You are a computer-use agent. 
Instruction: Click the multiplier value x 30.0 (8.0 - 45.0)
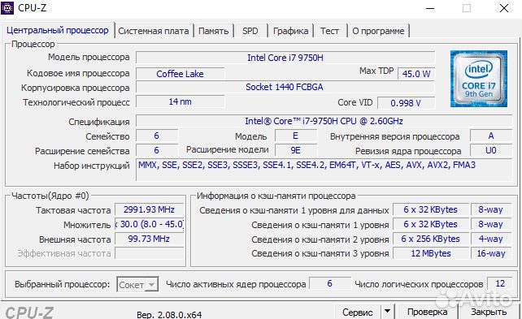point(149,224)
